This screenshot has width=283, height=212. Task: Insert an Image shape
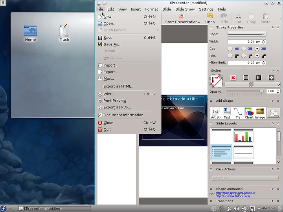260,113
